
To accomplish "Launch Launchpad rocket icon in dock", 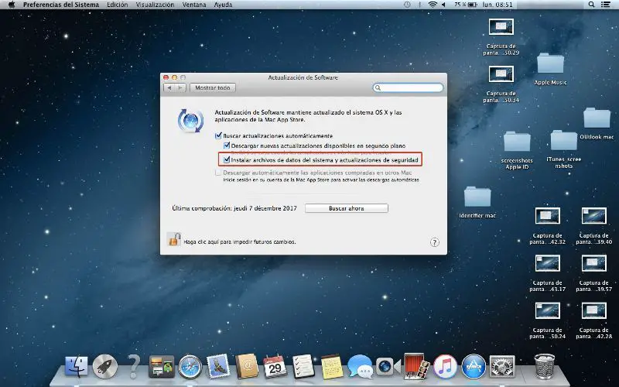I will pos(105,366).
